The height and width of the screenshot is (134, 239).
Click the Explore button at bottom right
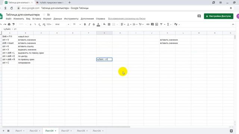pos(231,131)
